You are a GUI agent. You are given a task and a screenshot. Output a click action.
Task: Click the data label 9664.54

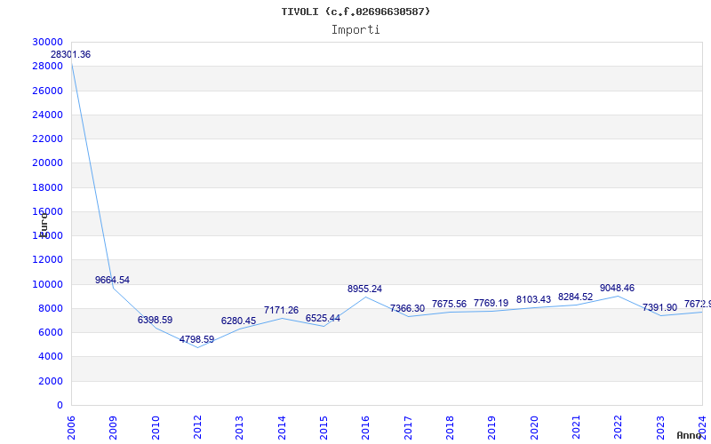coord(112,280)
